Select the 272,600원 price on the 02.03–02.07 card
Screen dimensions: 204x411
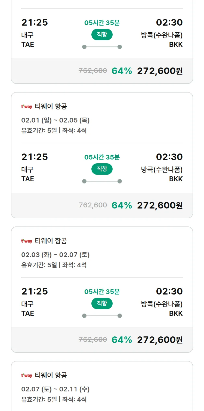(160, 340)
